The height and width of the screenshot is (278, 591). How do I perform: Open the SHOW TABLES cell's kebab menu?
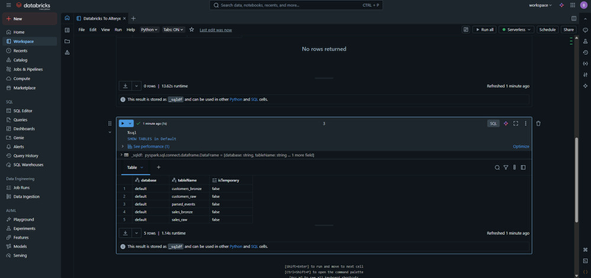(x=526, y=123)
